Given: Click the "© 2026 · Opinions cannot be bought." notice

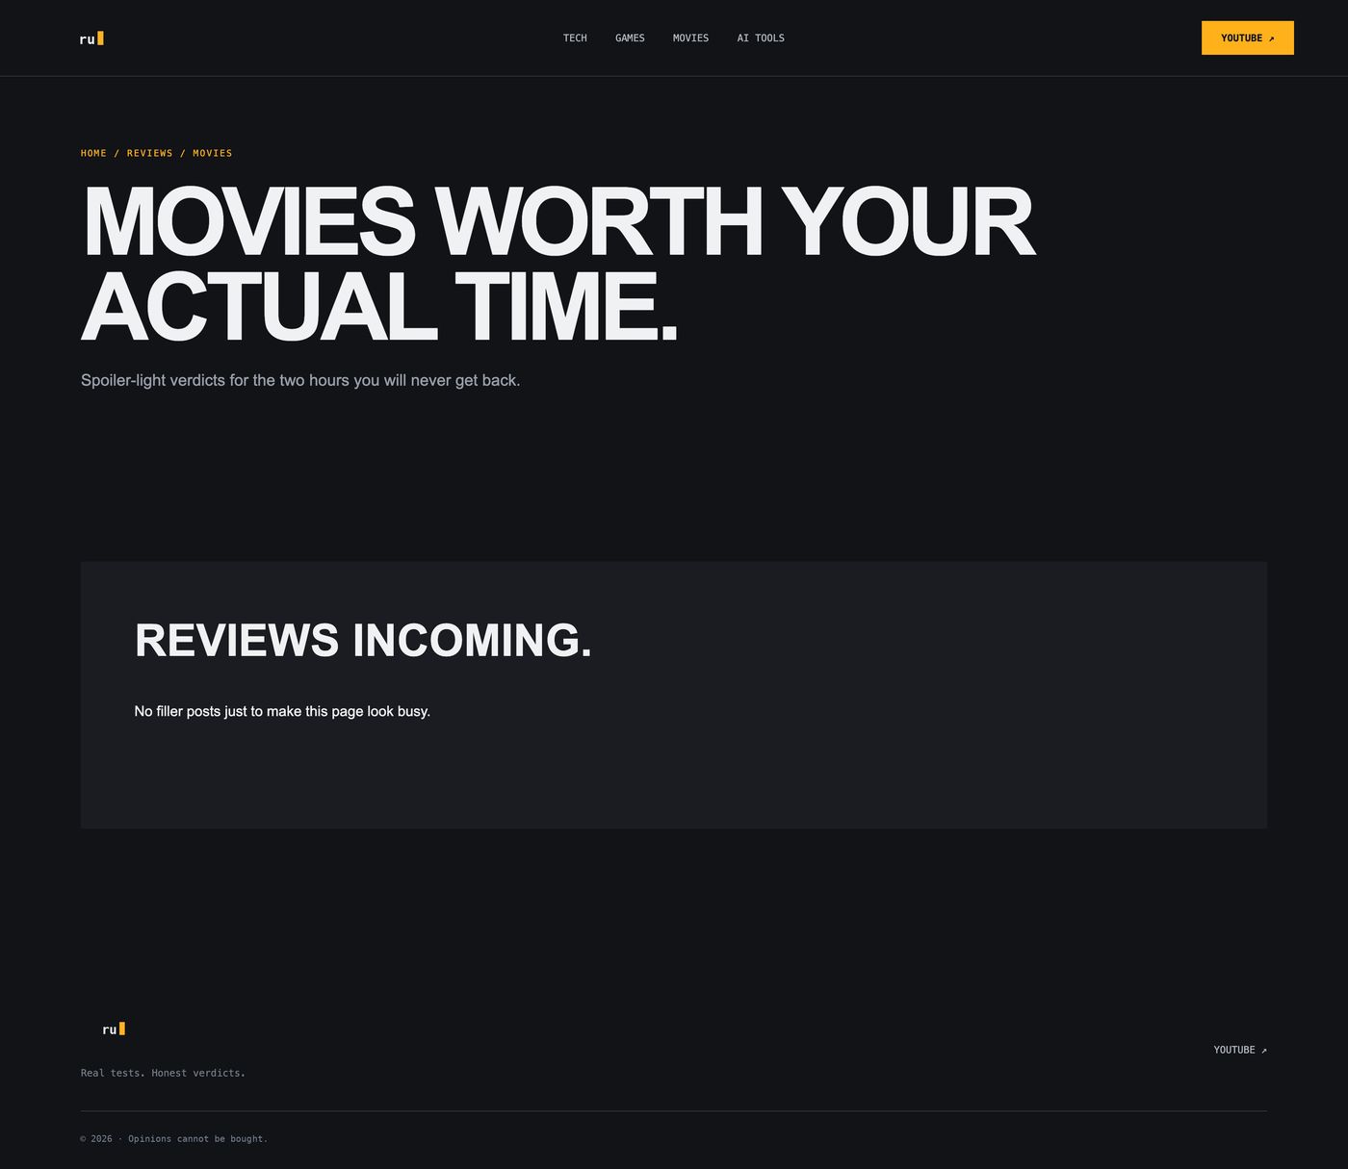Looking at the screenshot, I should [x=174, y=1139].
